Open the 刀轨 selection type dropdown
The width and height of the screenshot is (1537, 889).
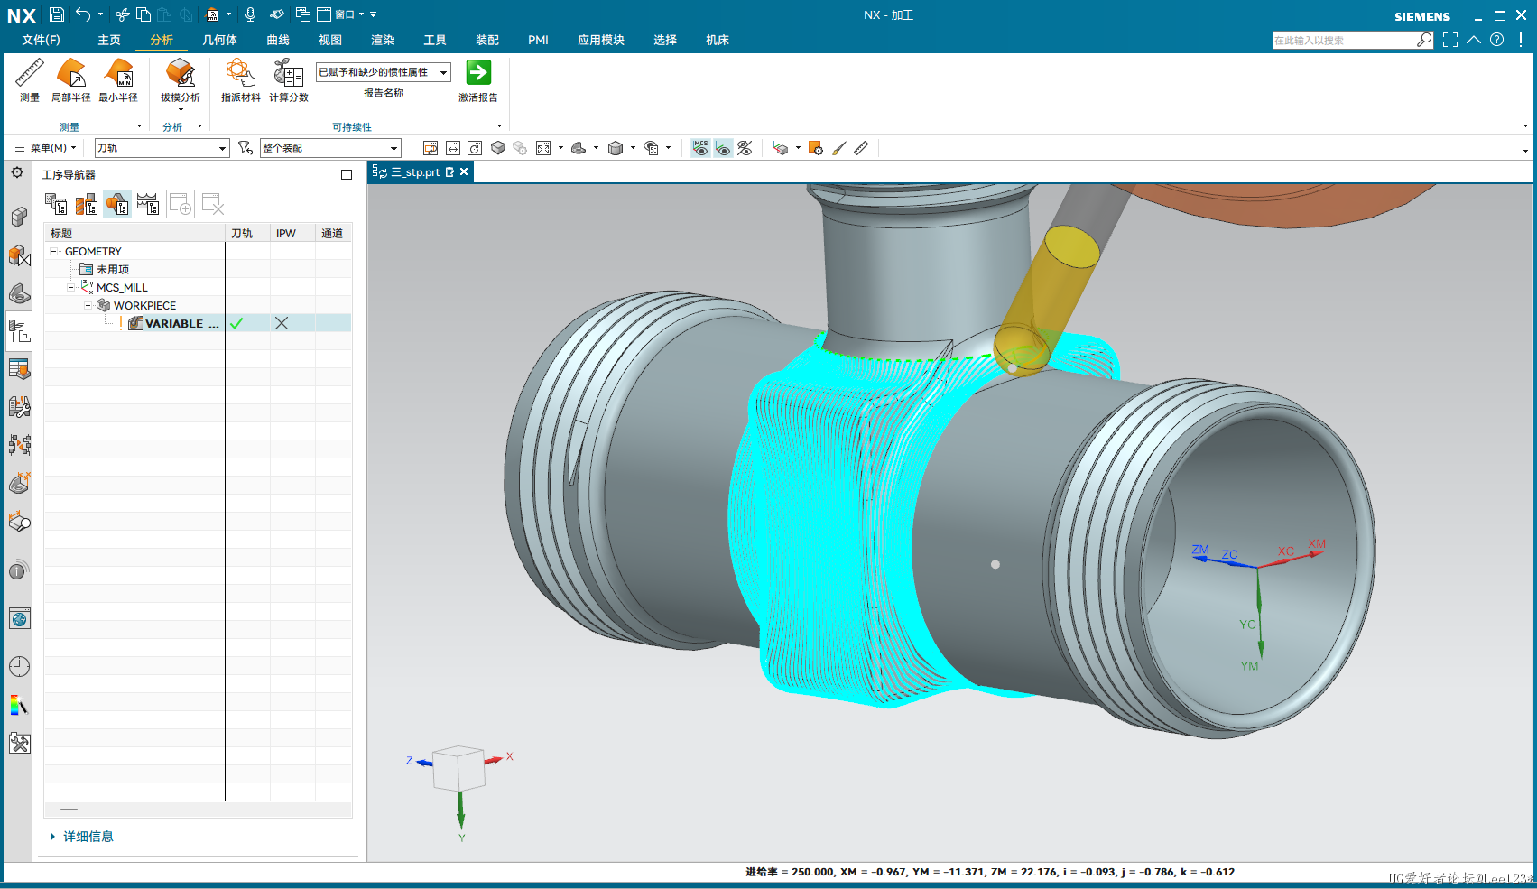[x=162, y=148]
